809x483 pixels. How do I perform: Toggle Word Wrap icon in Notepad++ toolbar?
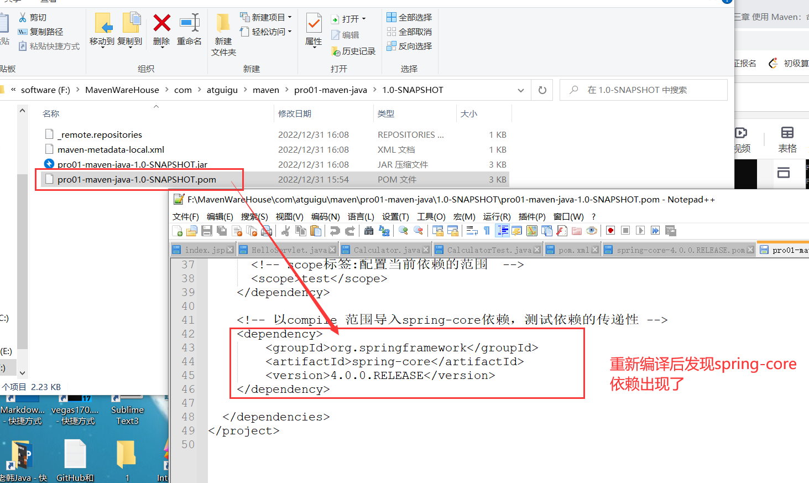(x=472, y=231)
